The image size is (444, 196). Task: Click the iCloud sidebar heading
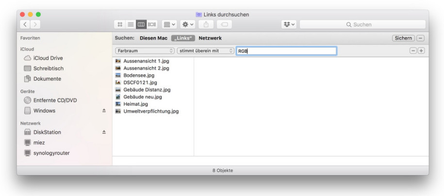pos(27,49)
